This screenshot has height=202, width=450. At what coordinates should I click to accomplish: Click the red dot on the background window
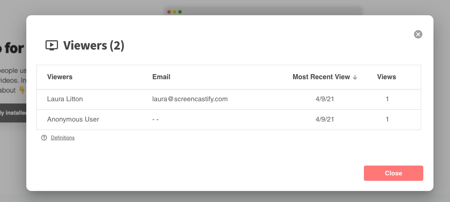point(169,12)
